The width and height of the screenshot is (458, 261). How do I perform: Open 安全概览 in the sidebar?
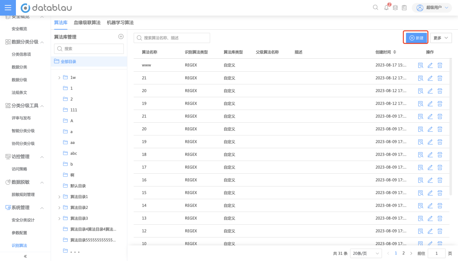pyautogui.click(x=20, y=29)
